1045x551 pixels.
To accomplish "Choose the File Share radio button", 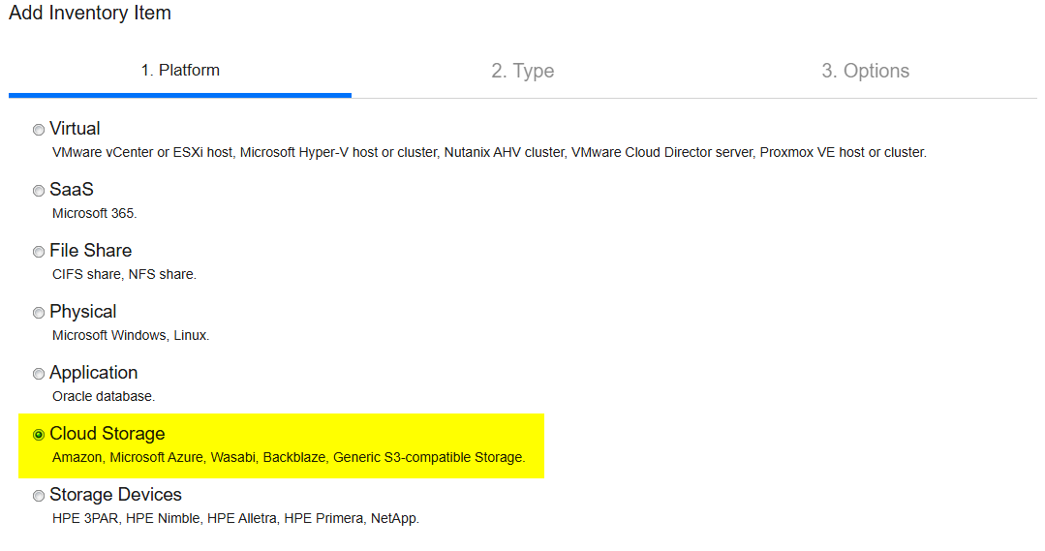I will 39,251.
